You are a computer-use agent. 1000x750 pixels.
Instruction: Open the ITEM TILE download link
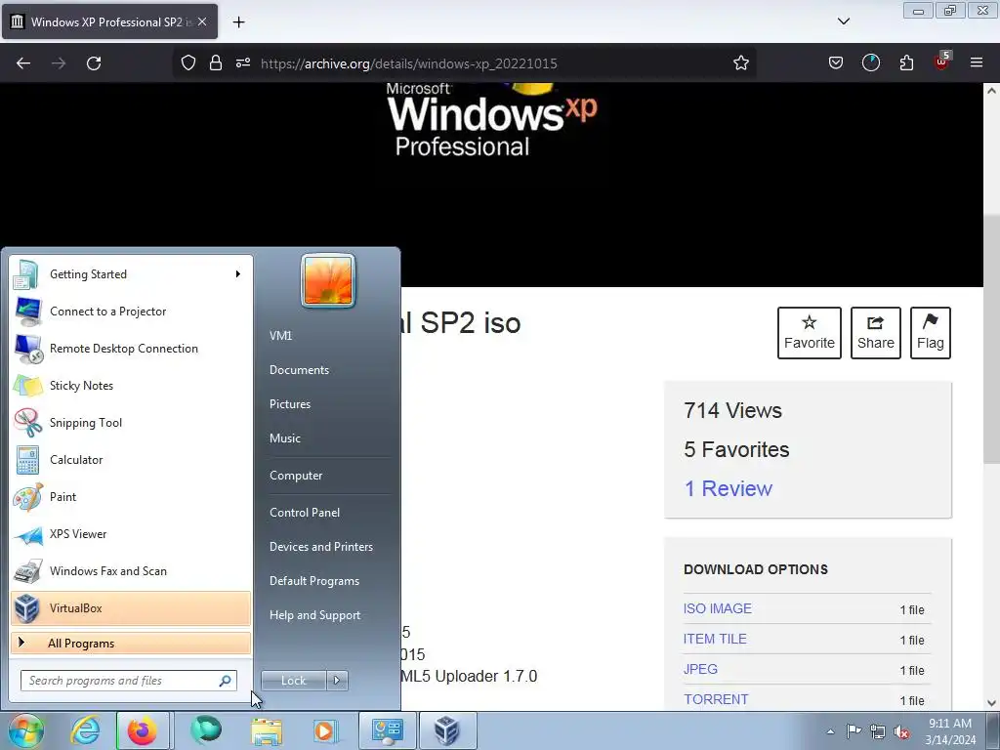tap(715, 639)
